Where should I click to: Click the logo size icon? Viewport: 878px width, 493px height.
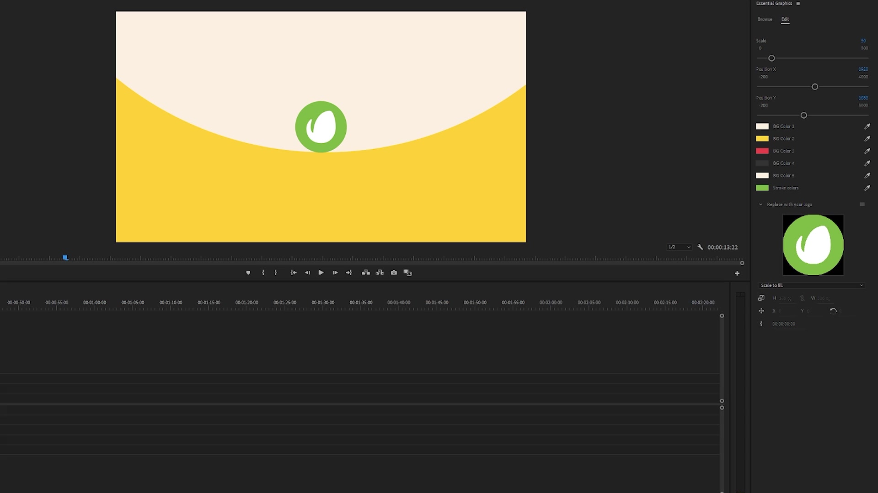pos(761,298)
